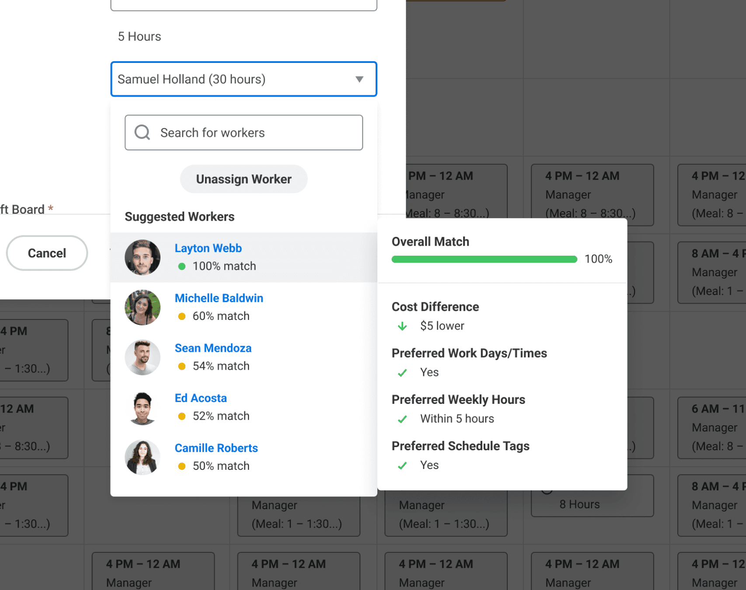Screen dimensions: 746x590
Task: Click the yellow dot beside 50% match
Action: [x=182, y=466]
